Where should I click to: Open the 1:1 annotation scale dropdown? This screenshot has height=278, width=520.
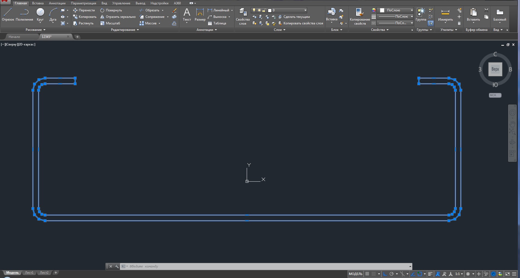point(459,274)
